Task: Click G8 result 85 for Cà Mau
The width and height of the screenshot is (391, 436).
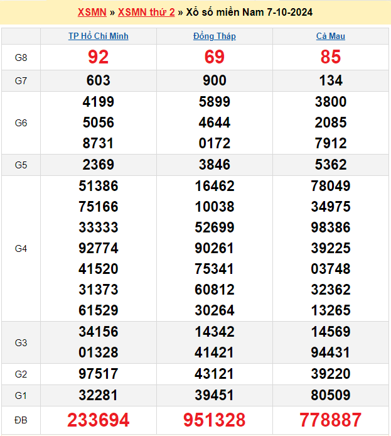Action: tap(331, 57)
